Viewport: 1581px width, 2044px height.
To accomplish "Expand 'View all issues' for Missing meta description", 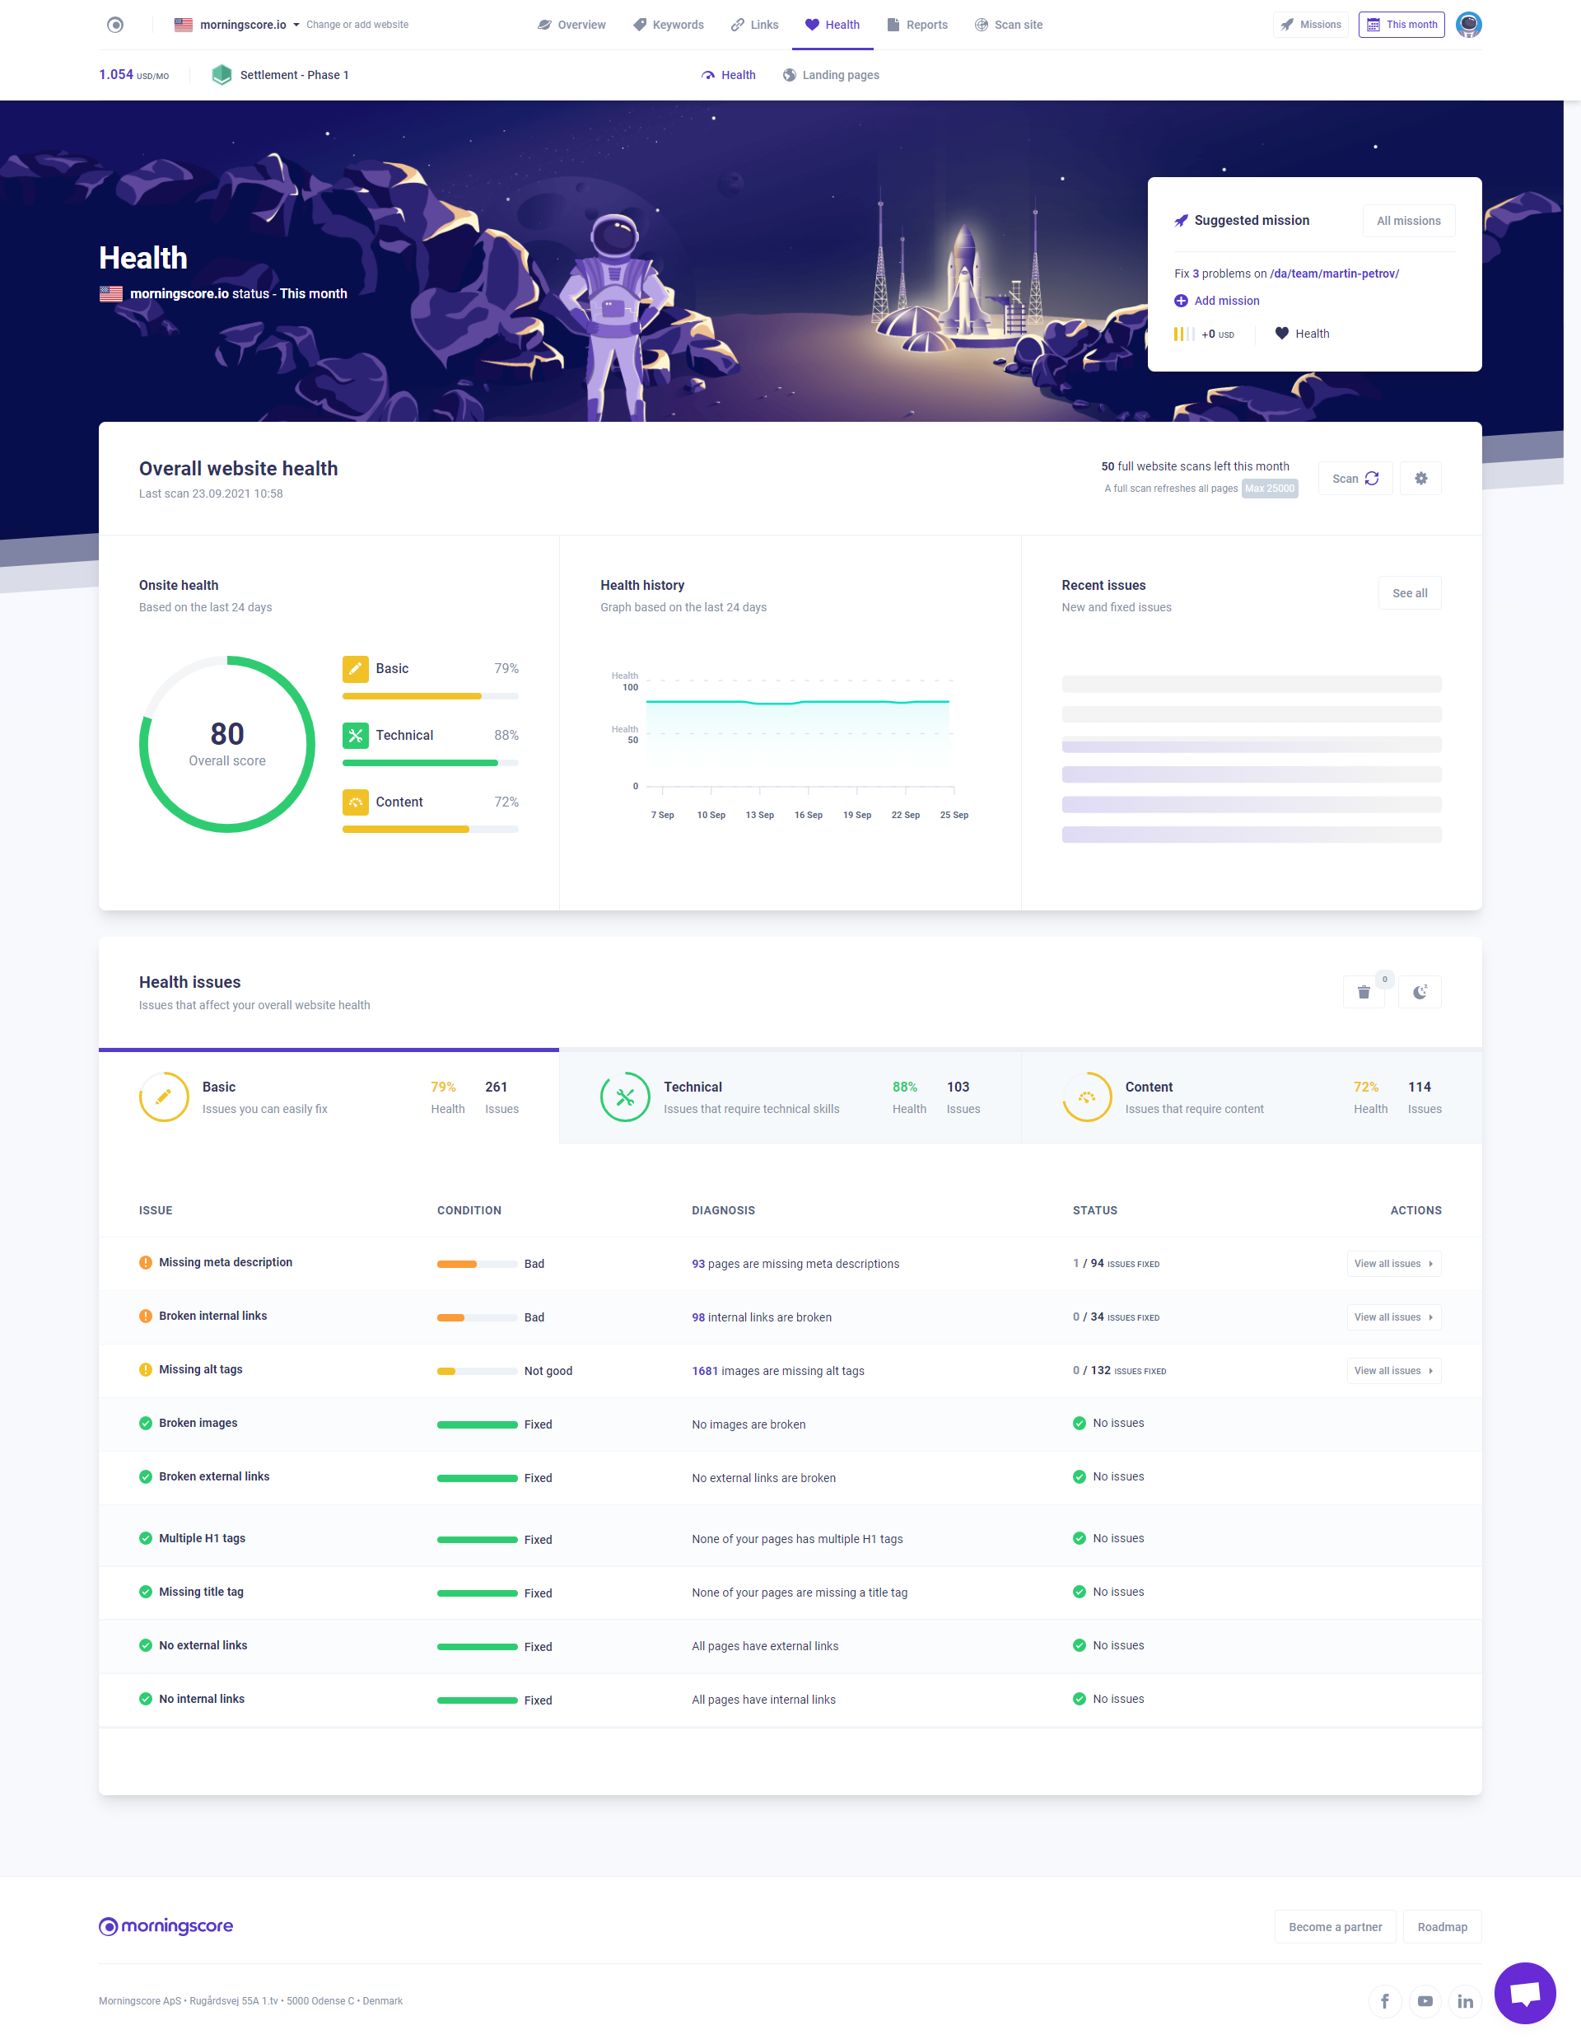I will [1393, 1264].
